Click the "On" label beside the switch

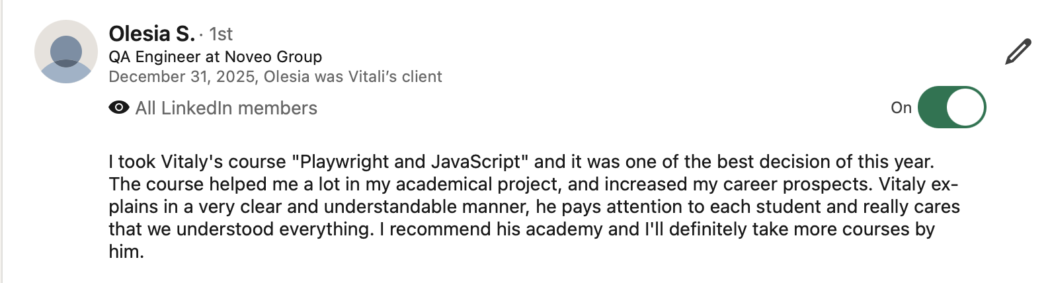point(901,108)
